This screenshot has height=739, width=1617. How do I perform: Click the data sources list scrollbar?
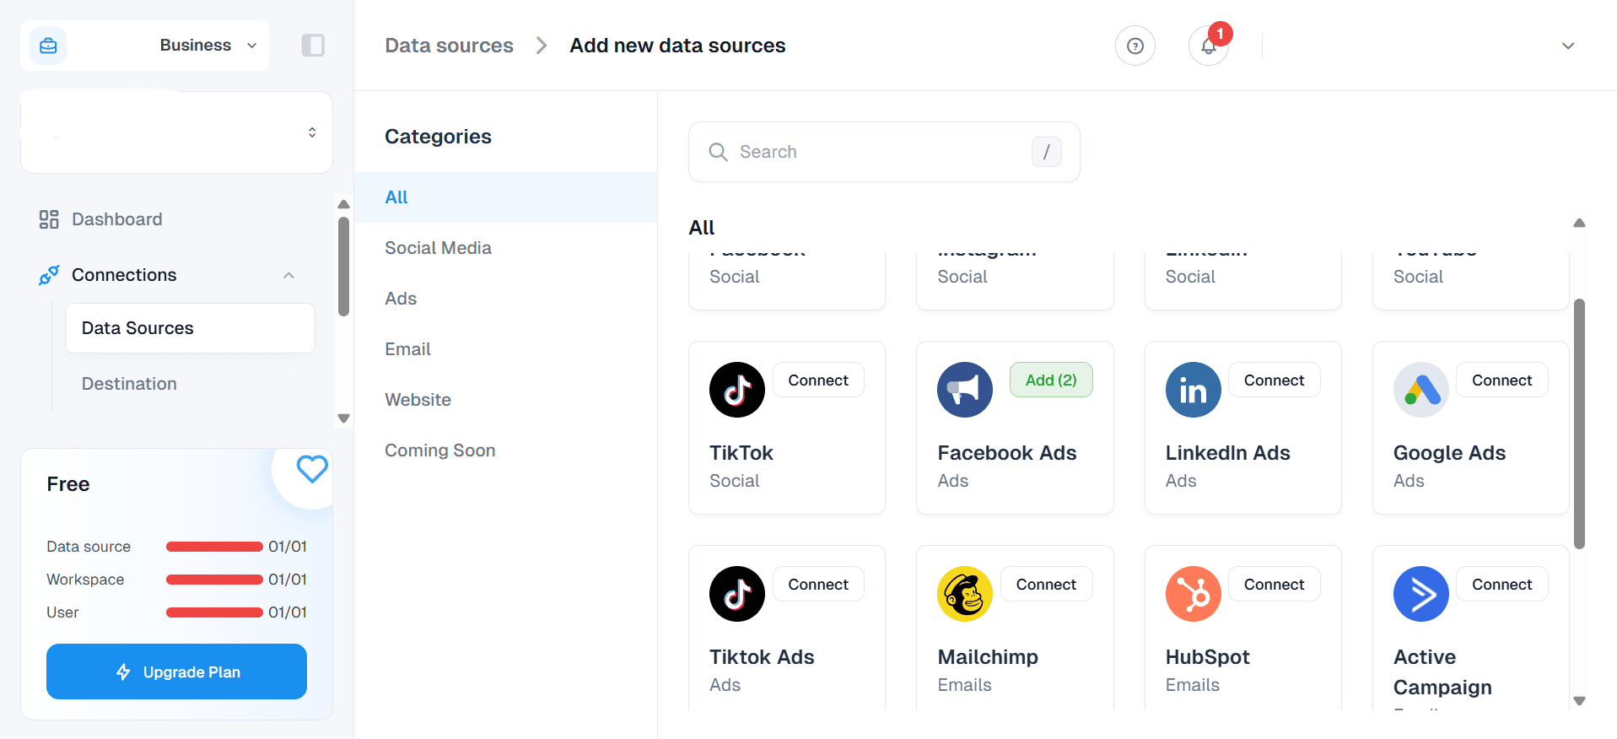coord(1579,423)
